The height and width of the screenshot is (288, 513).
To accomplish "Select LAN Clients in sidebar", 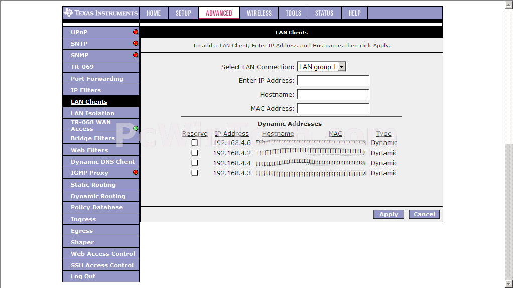I will 101,102.
